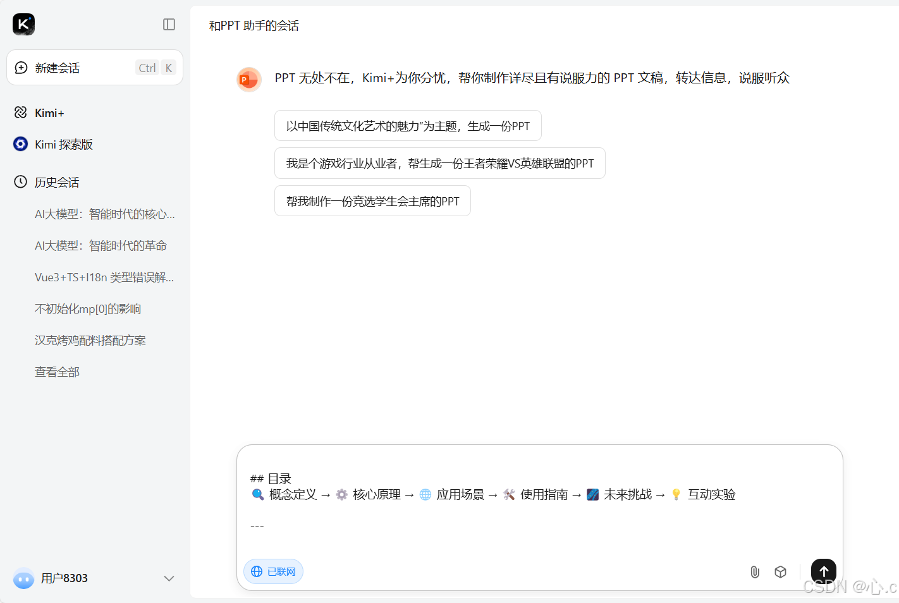Screen dimensions: 899x603
Task: Select the 王者荣耀VS英雄联盟 PPT suggestion
Action: click(440, 163)
